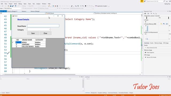This screenshot has height=96, width=171.
Task: Restart the debugging session
Action: [x=57, y=6]
